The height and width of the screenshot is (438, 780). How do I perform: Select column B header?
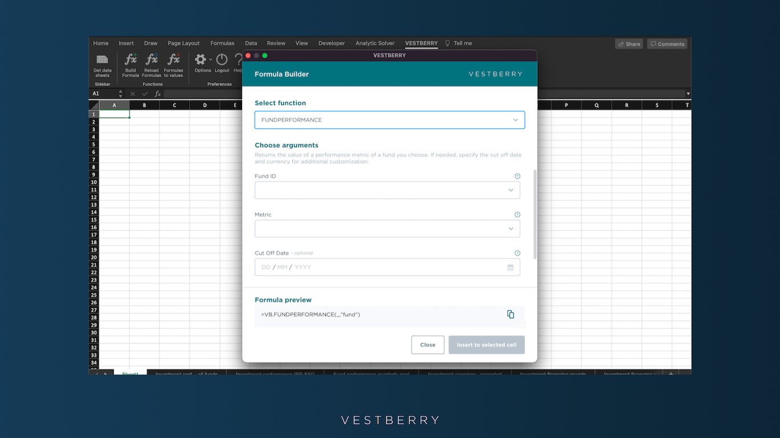144,105
